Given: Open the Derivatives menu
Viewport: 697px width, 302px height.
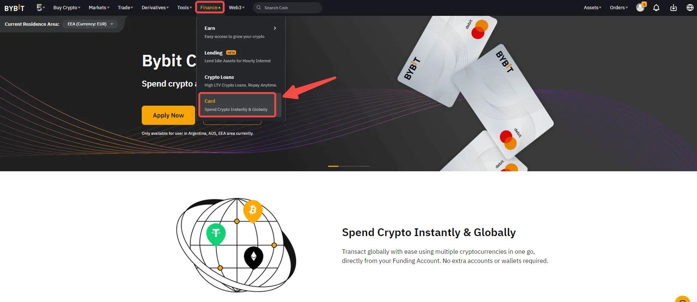Looking at the screenshot, I should click(155, 7).
